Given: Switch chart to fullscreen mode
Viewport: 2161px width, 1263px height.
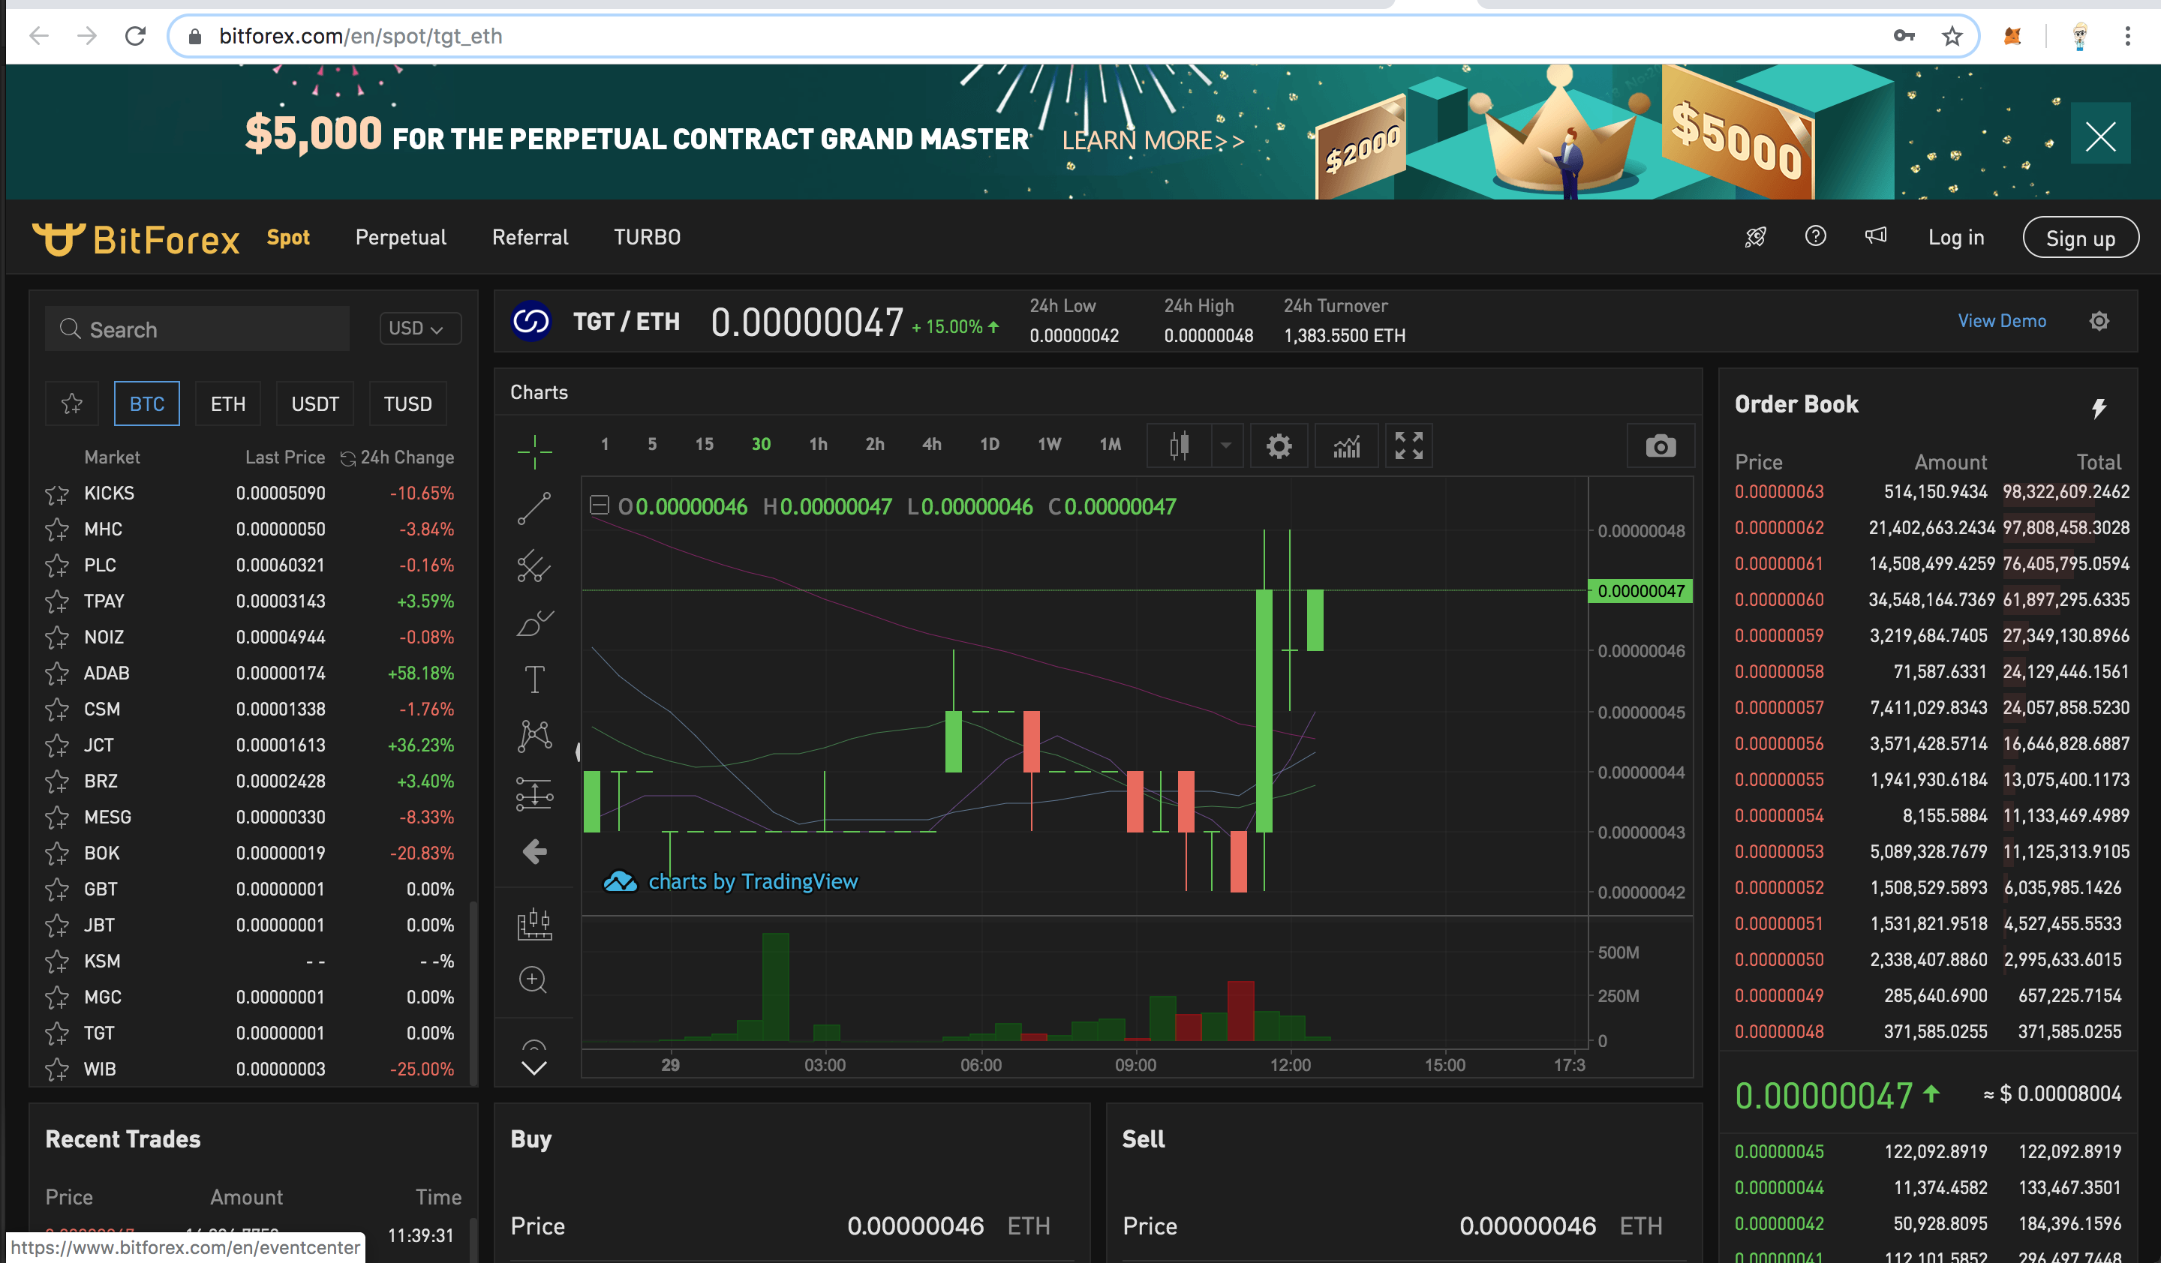Looking at the screenshot, I should (x=1408, y=445).
